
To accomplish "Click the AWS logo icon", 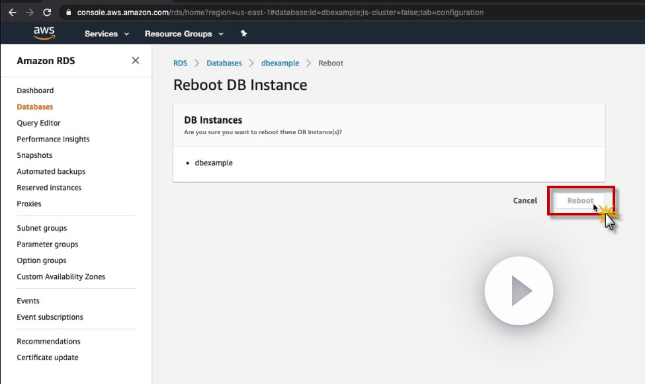I will (x=44, y=33).
